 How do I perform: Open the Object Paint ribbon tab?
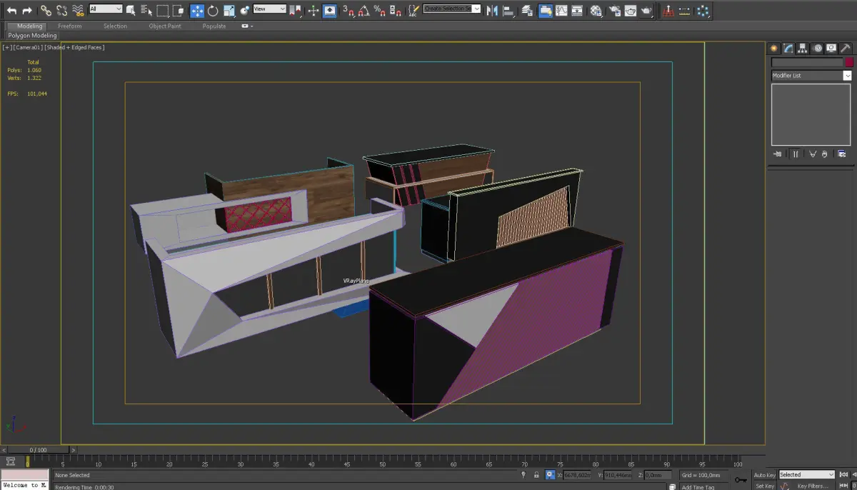(x=165, y=26)
